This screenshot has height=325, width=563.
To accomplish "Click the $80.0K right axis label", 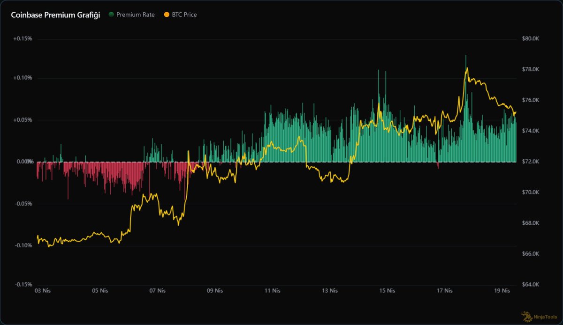I will 531,38.
